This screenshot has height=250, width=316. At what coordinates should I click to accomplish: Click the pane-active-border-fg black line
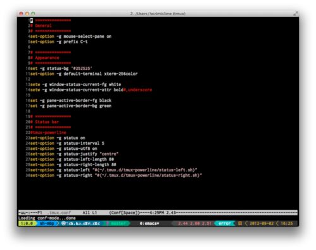coord(71,100)
